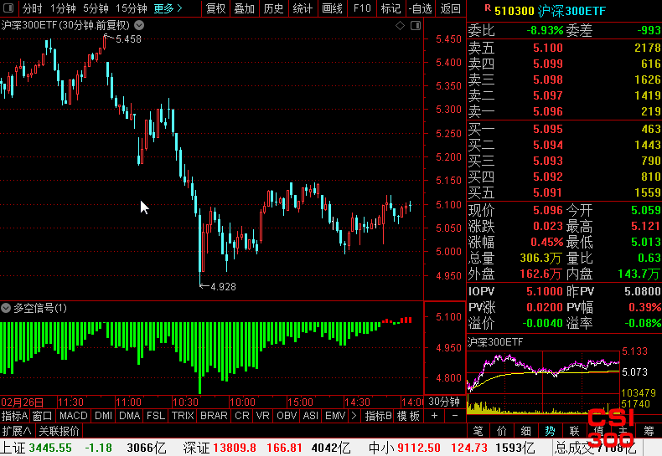
Task: Click the 卖一 price 5.096
Action: point(548,111)
